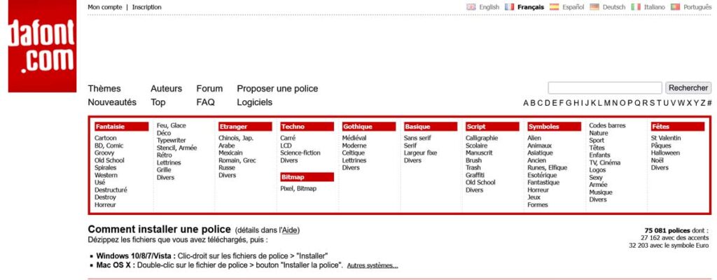Image resolution: width=717 pixels, height=280 pixels.
Task: Select Médiéval subcategory
Action: tap(354, 138)
